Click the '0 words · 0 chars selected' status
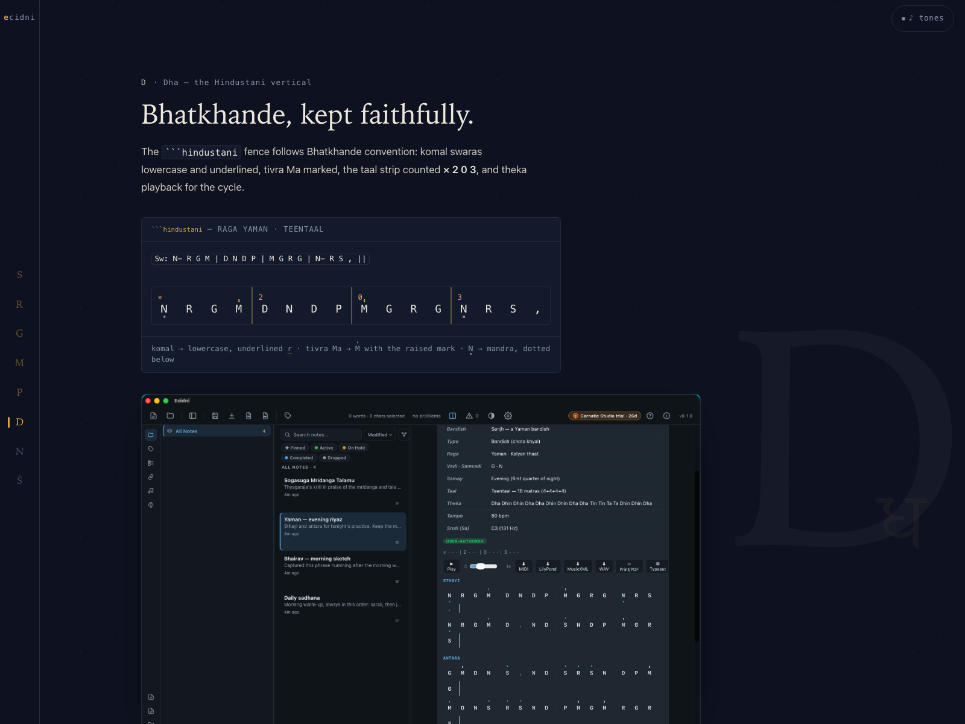Viewport: 965px width, 724px height. point(376,416)
